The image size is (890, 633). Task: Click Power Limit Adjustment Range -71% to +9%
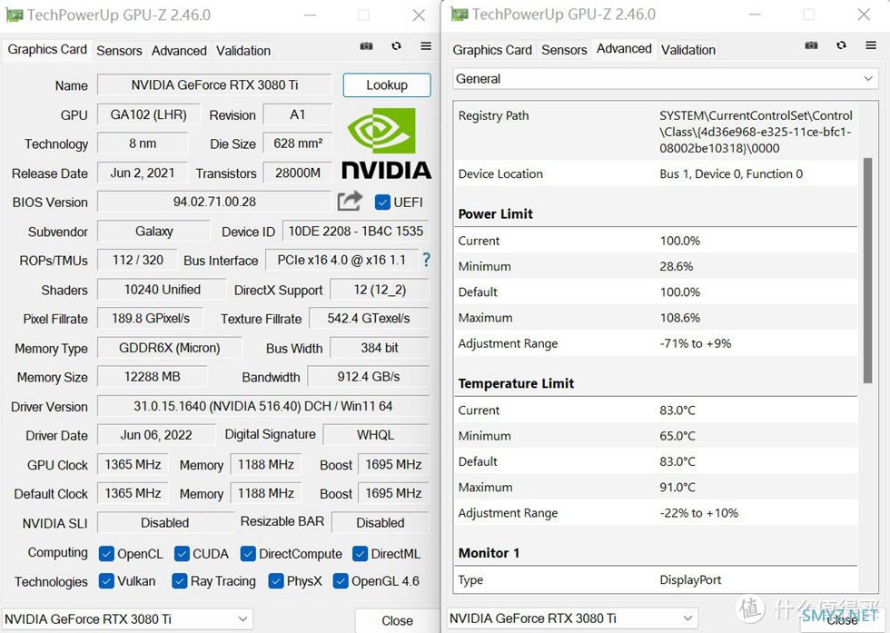click(696, 343)
